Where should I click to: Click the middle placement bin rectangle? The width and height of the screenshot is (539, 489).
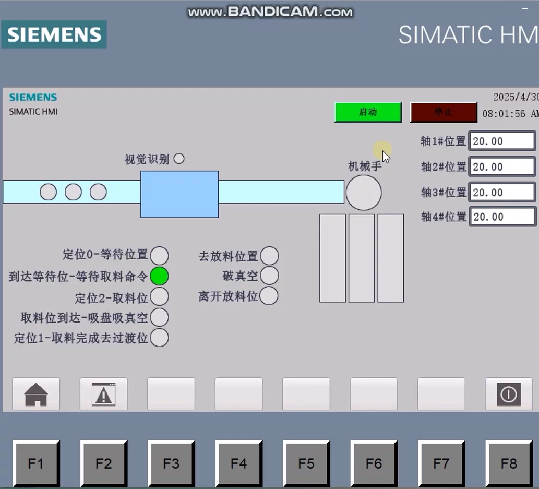point(362,258)
